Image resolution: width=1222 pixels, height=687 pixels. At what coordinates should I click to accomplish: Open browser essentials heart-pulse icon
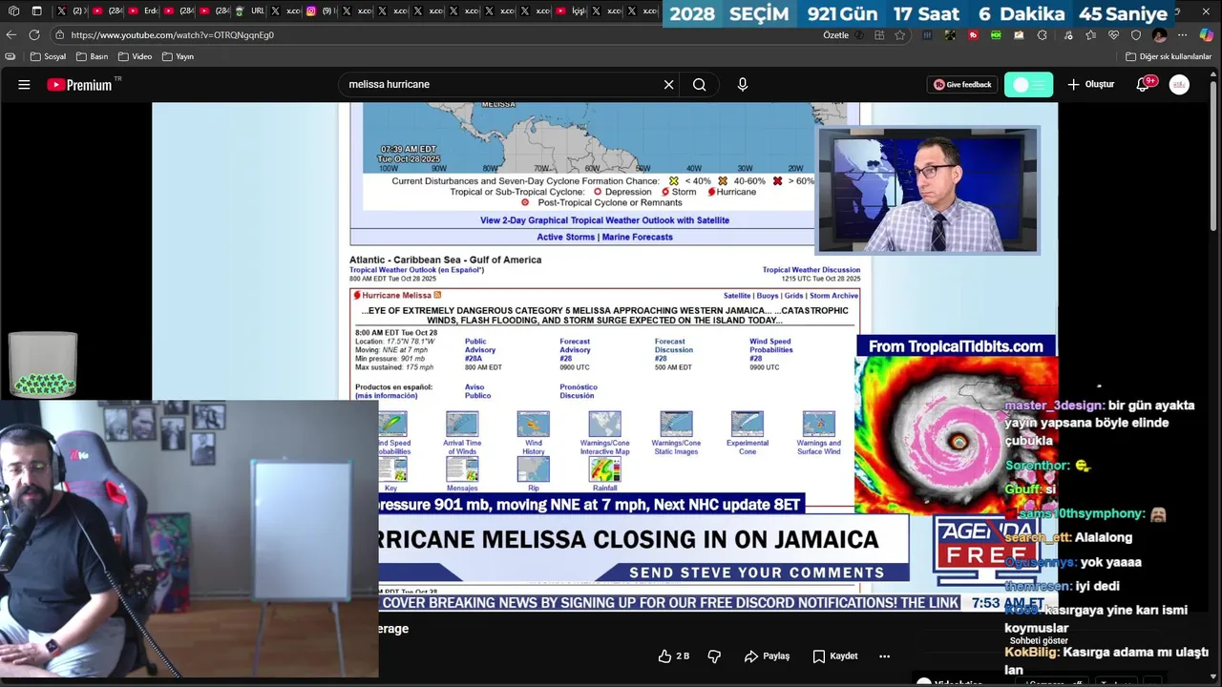point(1113,34)
